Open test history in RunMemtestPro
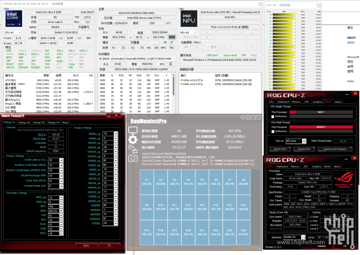This screenshot has width=360, height=255. [x=242, y=117]
